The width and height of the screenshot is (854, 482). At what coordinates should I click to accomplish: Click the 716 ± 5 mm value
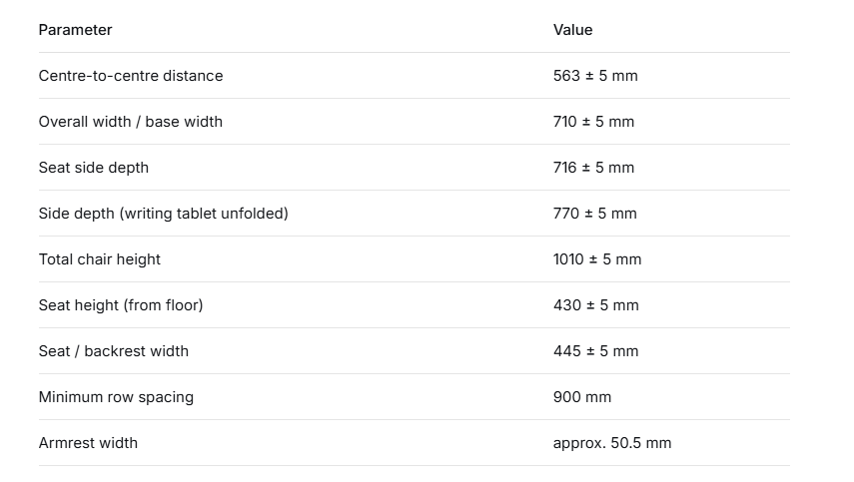tap(593, 168)
